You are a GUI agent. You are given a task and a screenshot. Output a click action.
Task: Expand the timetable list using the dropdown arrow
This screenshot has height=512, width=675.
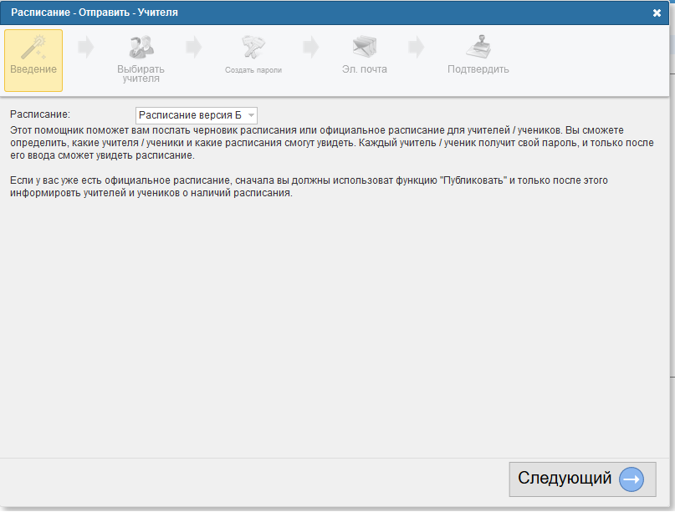coord(251,115)
